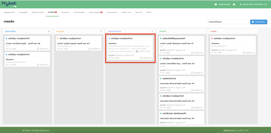The width and height of the screenshot is (271, 133).
Task: Open the คู่มือใช้งานระบบ manual link in footer
Action: 232,130
